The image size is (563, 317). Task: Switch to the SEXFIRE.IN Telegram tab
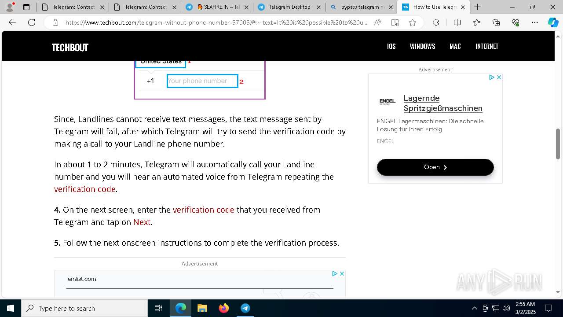tap(217, 7)
